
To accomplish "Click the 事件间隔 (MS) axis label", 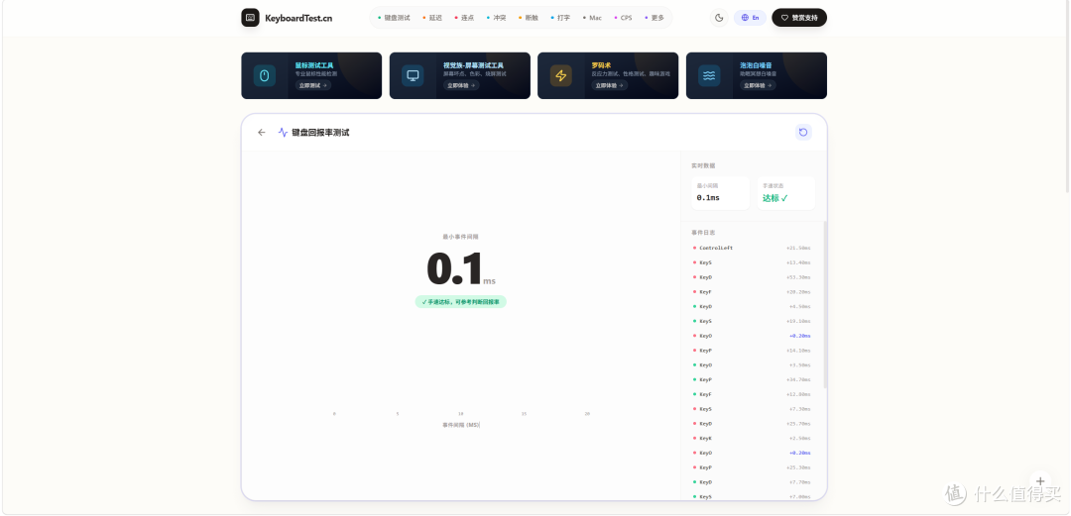I will 460,425.
